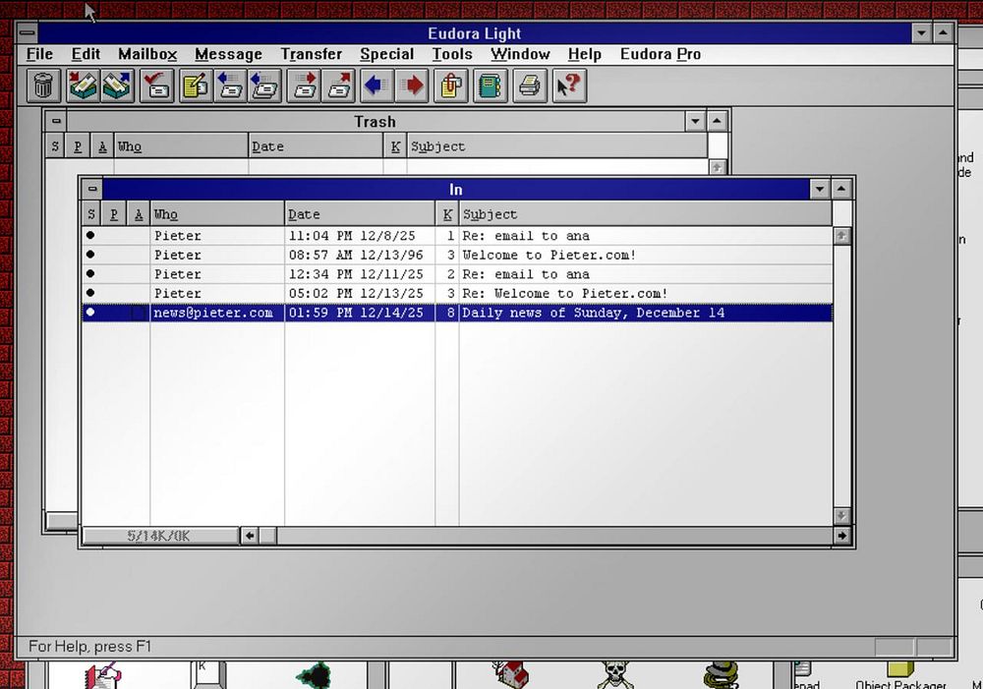983x689 pixels.
Task: Open the Out mailbox toolbar icon
Action: click(117, 86)
